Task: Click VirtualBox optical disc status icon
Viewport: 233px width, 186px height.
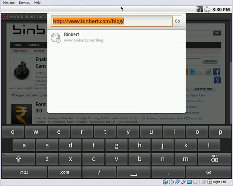Action: pos(171,182)
